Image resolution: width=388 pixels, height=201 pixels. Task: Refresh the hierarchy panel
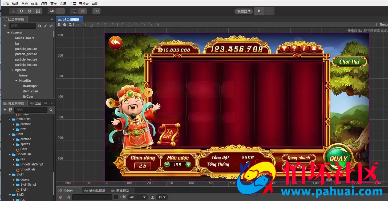tap(51, 26)
